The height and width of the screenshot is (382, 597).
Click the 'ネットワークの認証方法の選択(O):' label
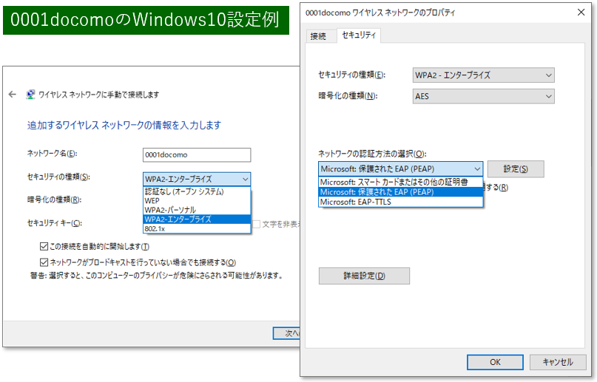click(372, 154)
